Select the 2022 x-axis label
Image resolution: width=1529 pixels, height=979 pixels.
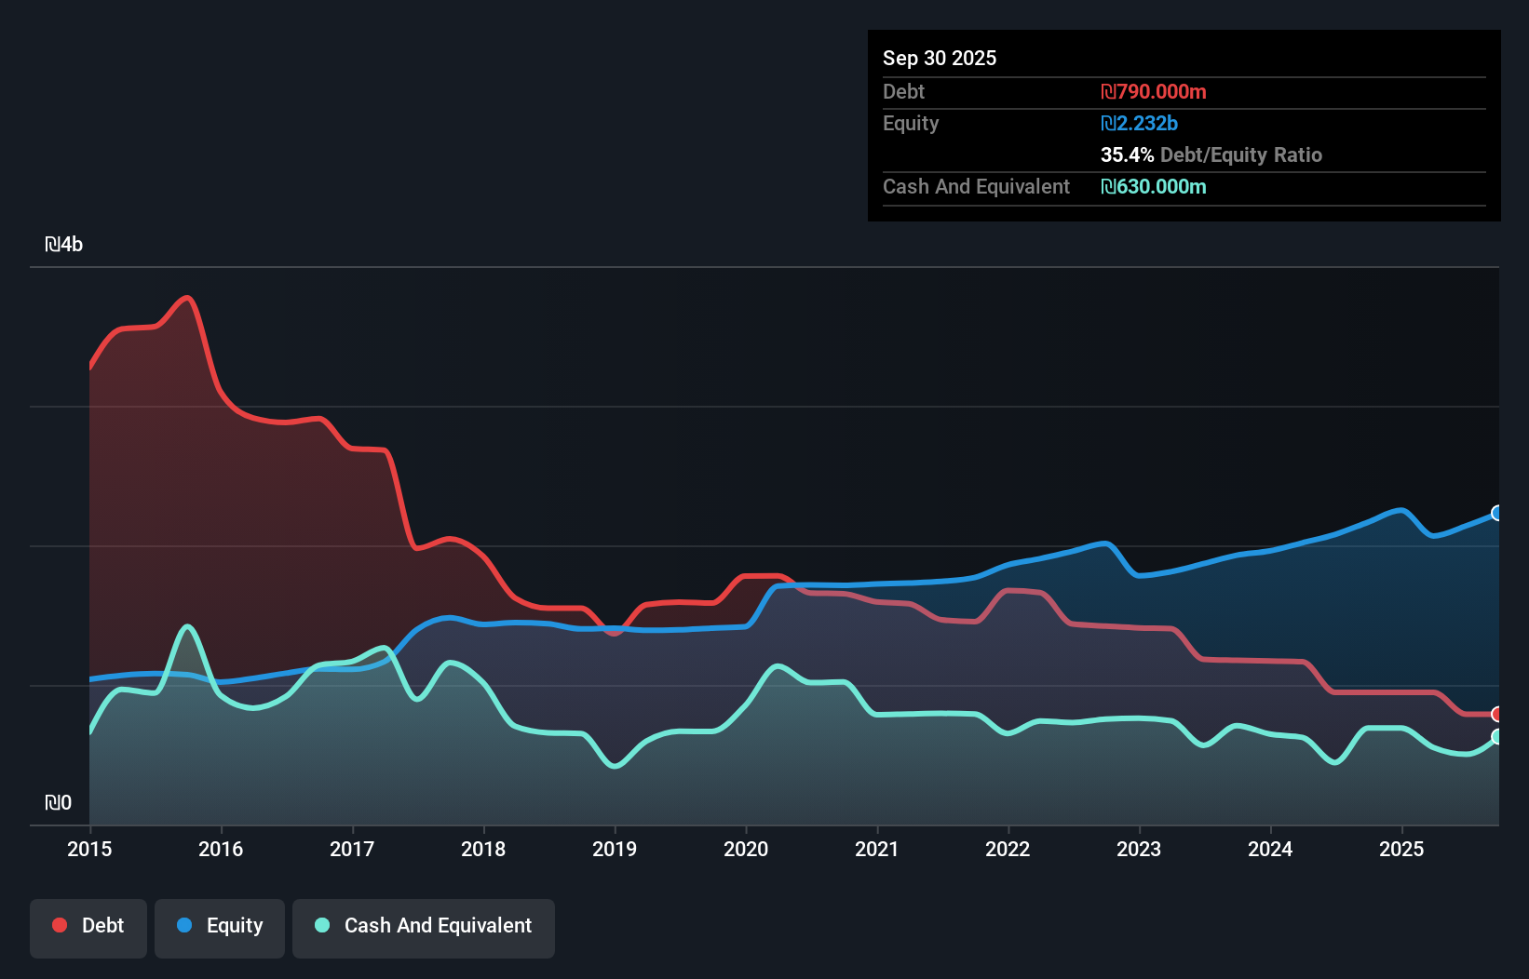(x=1008, y=849)
